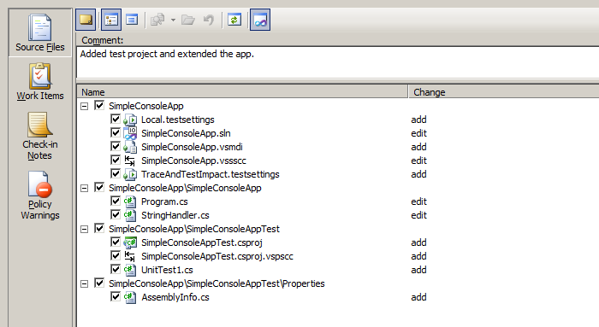
Task: Sort by the Name column header
Action: (x=243, y=92)
